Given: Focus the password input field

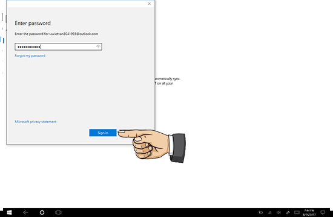Looking at the screenshot, I should coord(58,47).
